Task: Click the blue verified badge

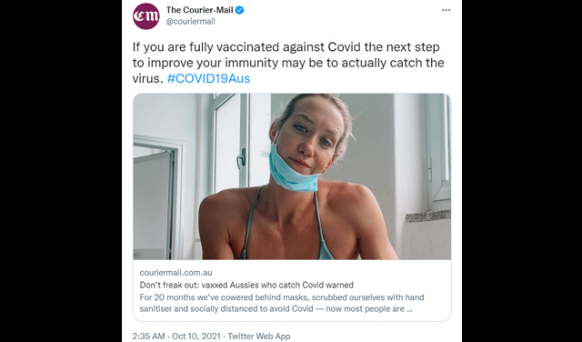Action: pos(240,10)
